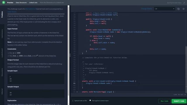Enable Test against custom input checkbox
This screenshot has height=105, width=187.
pos(90,100)
